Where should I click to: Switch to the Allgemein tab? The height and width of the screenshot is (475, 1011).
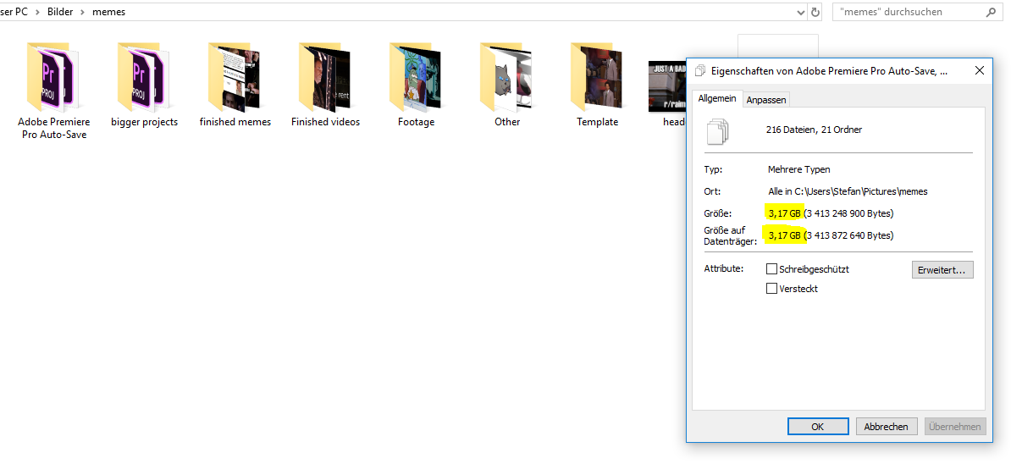tap(717, 98)
